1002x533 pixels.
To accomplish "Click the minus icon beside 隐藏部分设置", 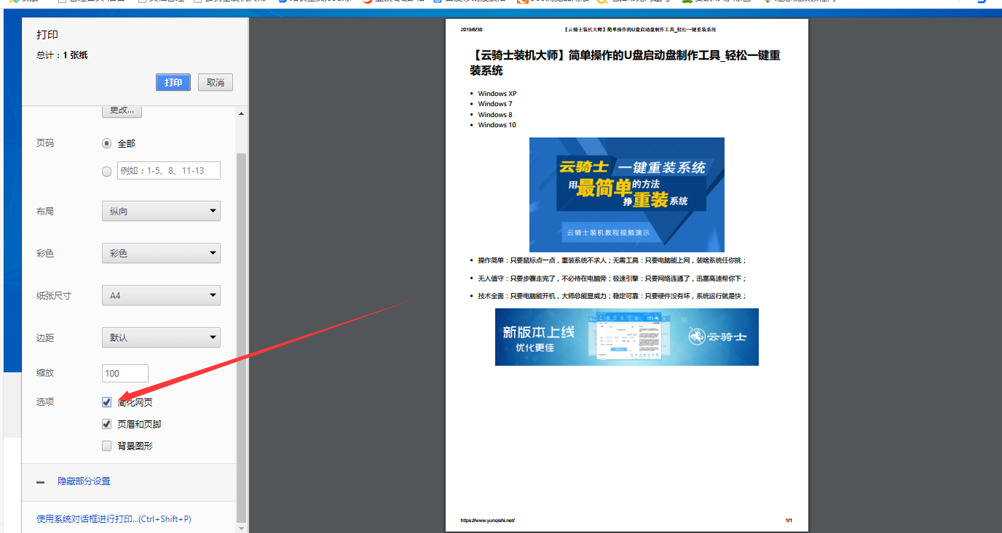I will point(40,481).
